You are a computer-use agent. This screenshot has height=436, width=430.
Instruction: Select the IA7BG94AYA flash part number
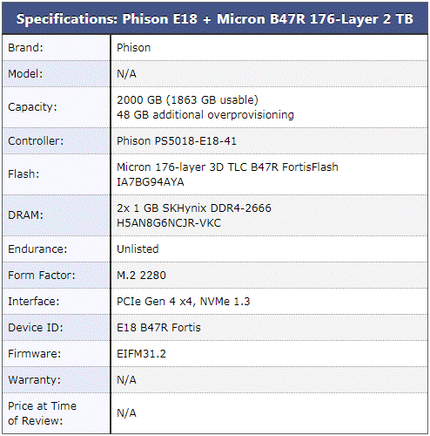tap(151, 182)
